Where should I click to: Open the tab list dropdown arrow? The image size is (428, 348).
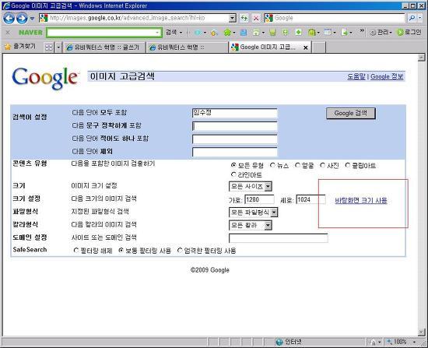58,47
